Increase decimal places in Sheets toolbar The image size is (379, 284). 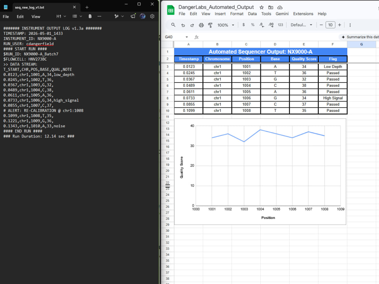click(x=271, y=25)
